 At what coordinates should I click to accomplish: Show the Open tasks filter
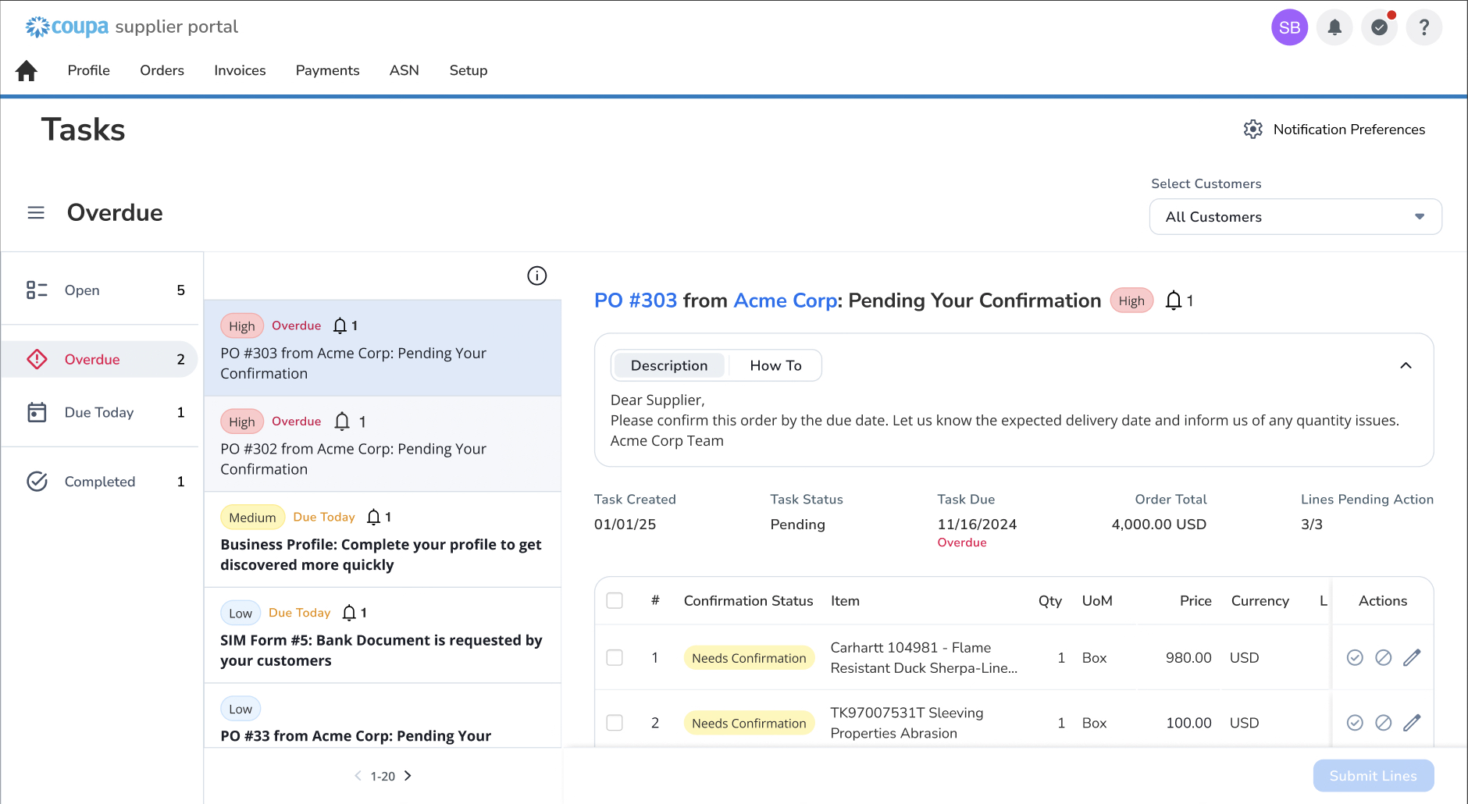(101, 290)
